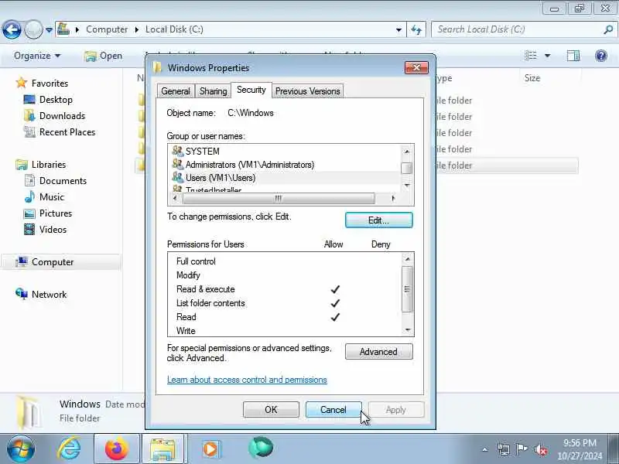Image resolution: width=619 pixels, height=464 pixels.
Task: Launch Internet Explorer from taskbar
Action: [x=70, y=449]
